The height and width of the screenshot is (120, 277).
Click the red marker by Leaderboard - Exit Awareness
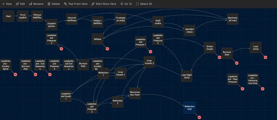pos(50,74)
